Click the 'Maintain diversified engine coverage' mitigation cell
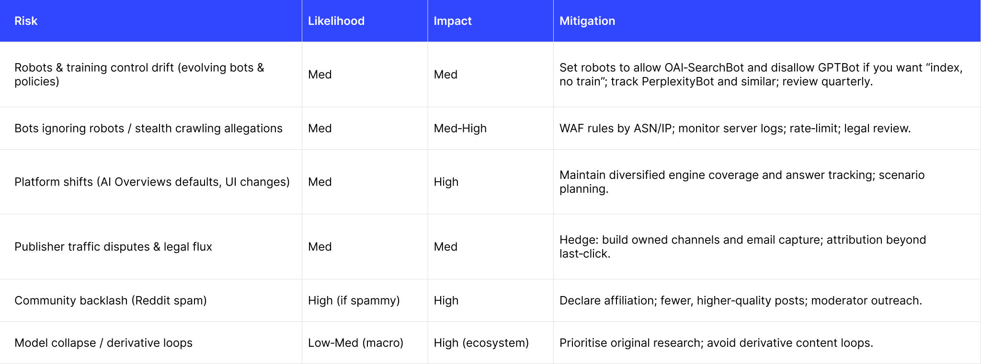Screen dimensions: 981x364 (x=741, y=182)
